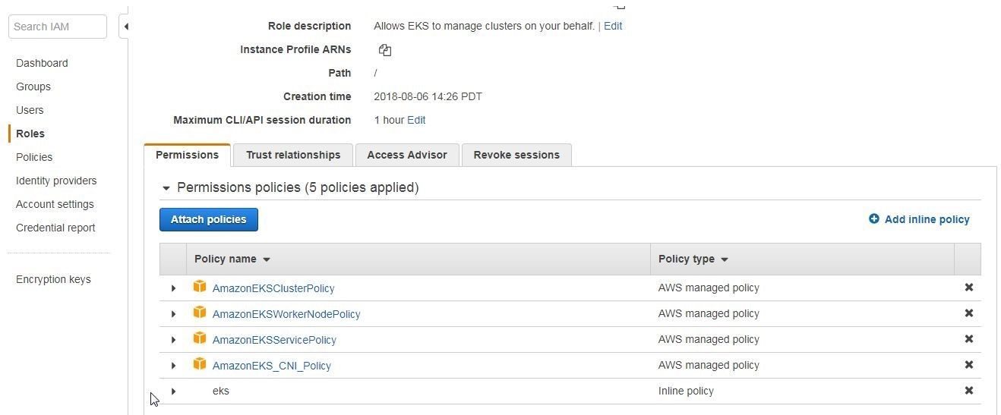Focus the Search IAM field
The height and width of the screenshot is (415, 1001).
click(x=58, y=27)
